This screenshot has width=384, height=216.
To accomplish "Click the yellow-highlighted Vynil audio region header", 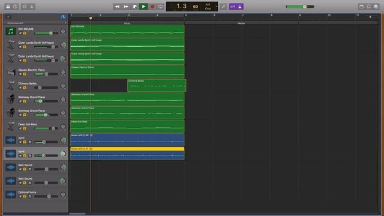I will [127, 149].
